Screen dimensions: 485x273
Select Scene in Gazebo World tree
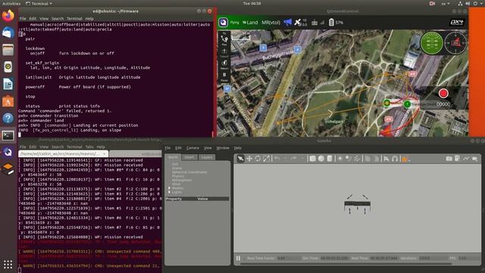click(177, 168)
